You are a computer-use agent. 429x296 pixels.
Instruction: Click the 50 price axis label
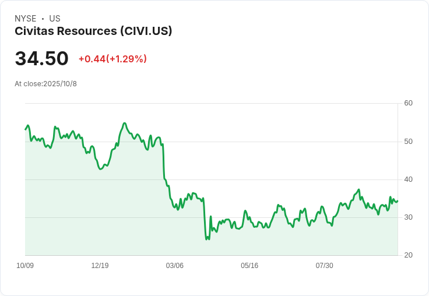pyautogui.click(x=408, y=142)
